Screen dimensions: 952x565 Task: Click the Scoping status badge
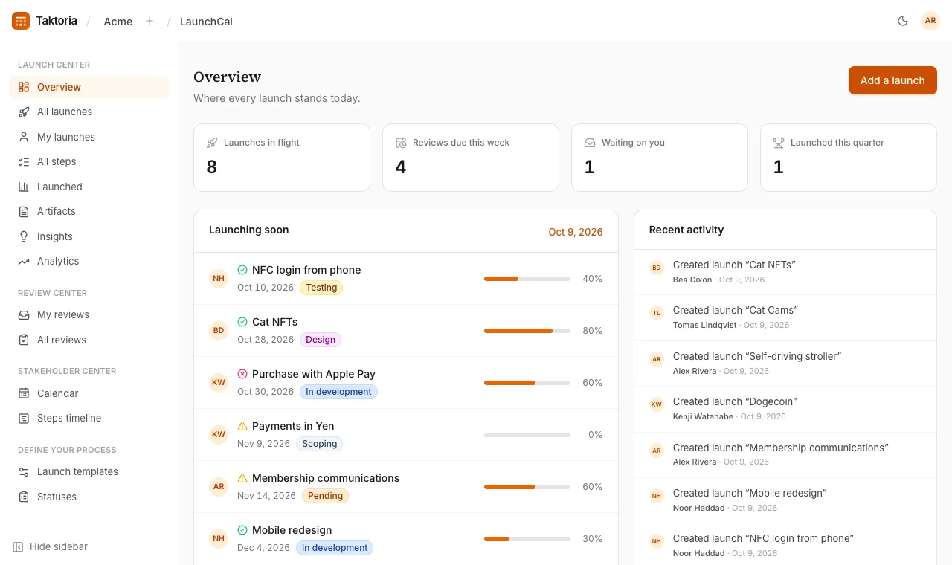(x=320, y=444)
